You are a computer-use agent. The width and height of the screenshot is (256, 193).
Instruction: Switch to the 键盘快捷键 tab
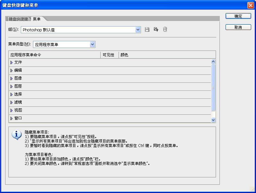[18, 19]
